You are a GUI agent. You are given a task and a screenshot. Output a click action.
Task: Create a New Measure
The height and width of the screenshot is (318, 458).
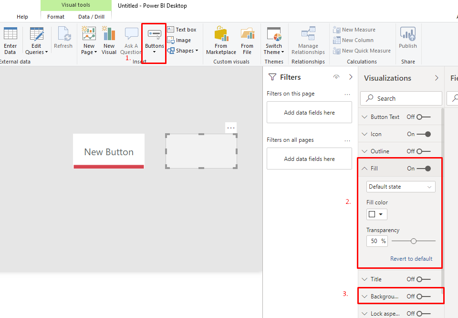click(354, 30)
